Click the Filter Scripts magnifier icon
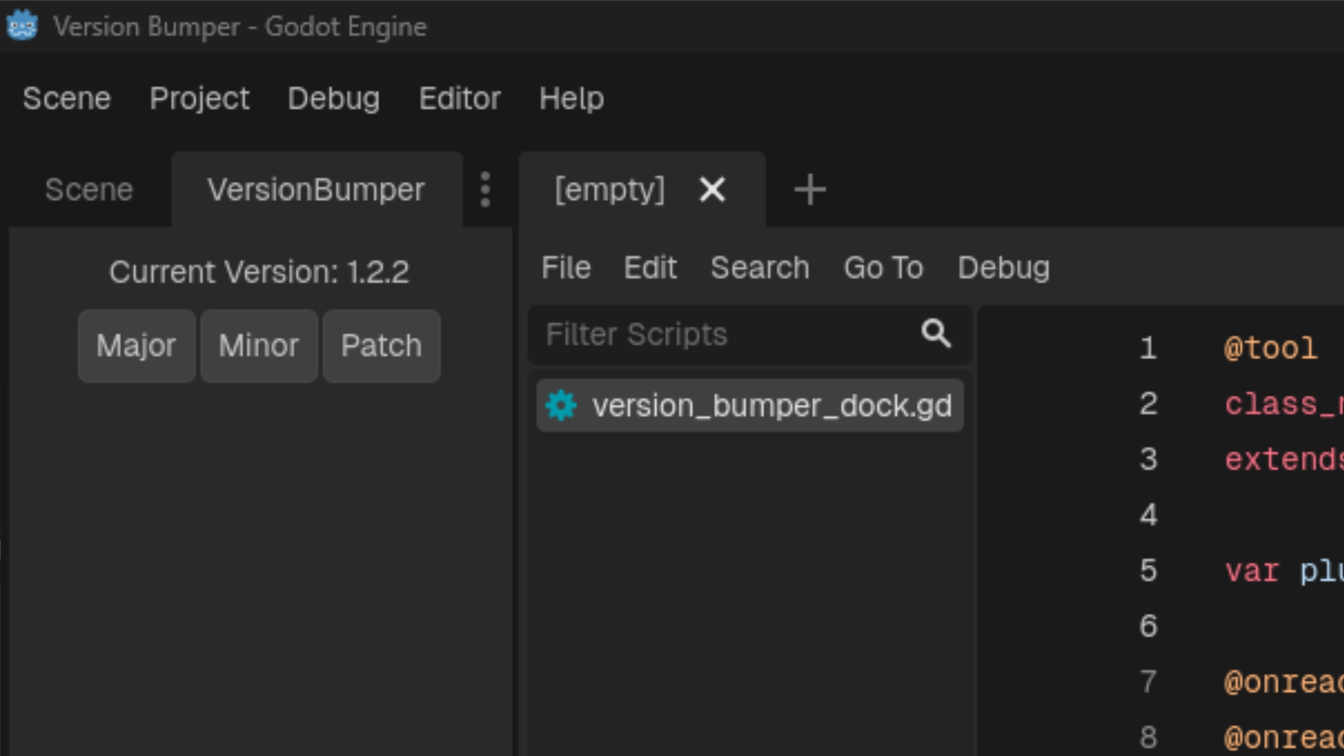The width and height of the screenshot is (1344, 756). tap(936, 334)
